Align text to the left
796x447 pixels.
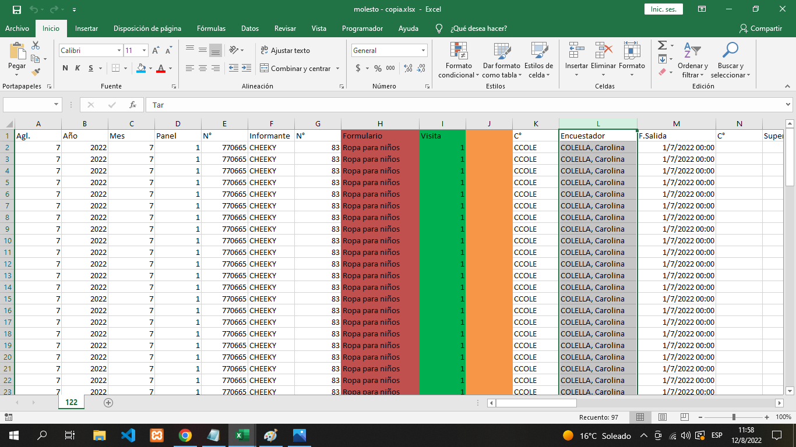[190, 68]
